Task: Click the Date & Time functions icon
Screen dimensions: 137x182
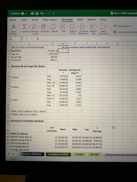Action: point(72,26)
